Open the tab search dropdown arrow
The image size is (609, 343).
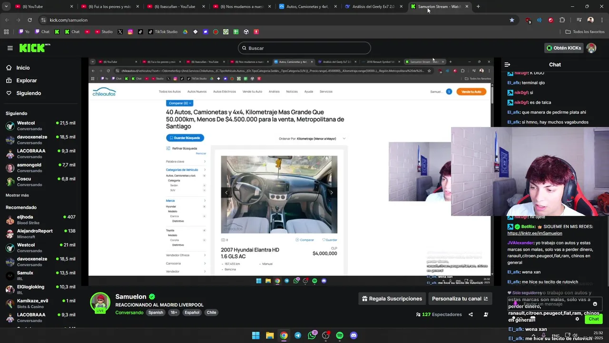6,7
